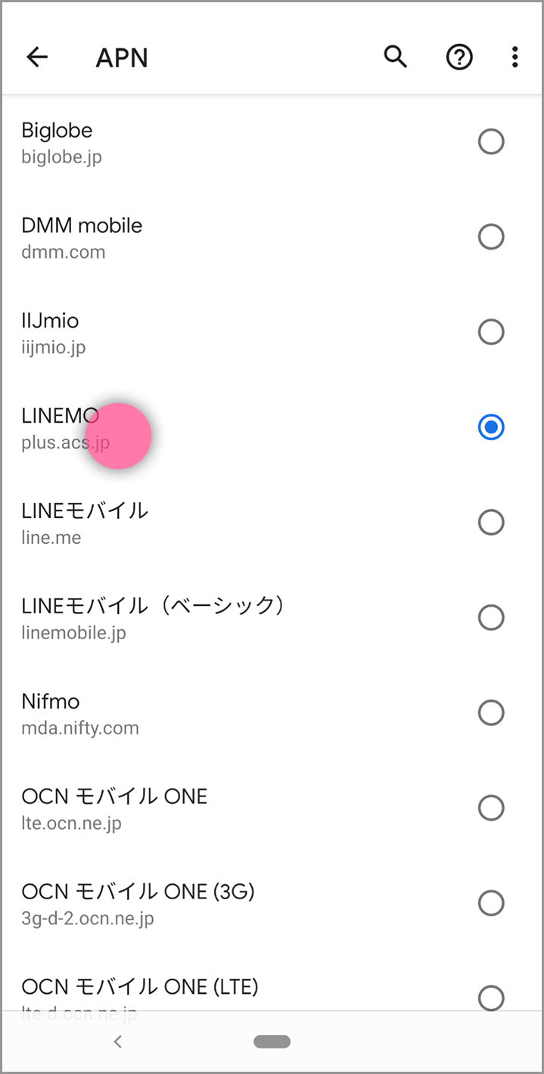
Task: Tap the home pill in navigation bar
Action: point(272,1041)
